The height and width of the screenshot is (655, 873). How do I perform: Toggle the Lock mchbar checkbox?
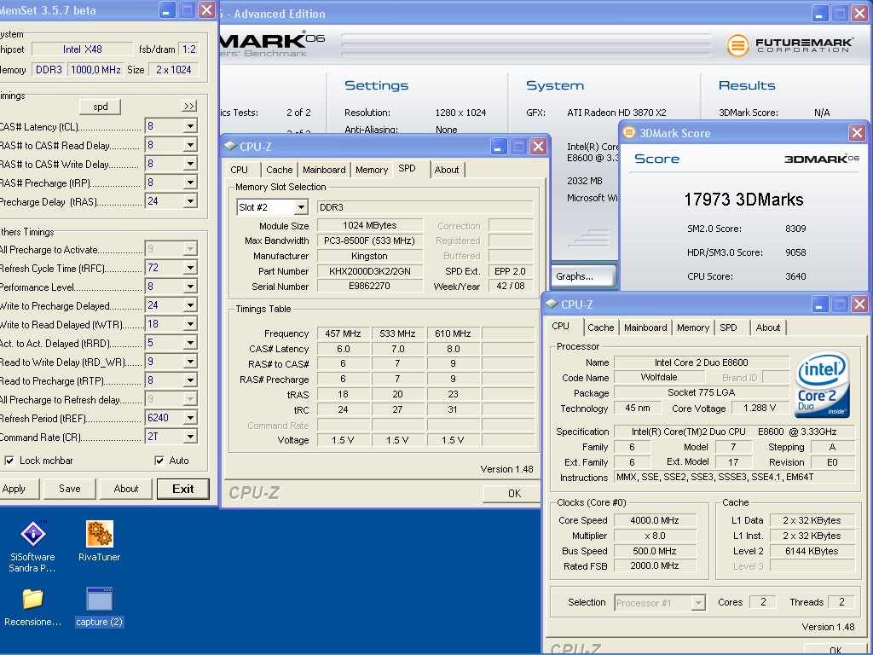tap(9, 461)
